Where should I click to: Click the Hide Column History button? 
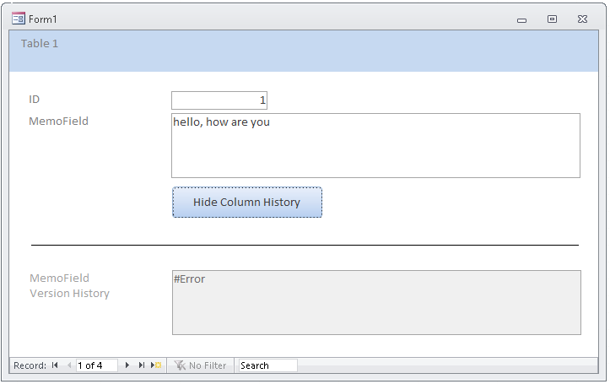click(x=247, y=203)
